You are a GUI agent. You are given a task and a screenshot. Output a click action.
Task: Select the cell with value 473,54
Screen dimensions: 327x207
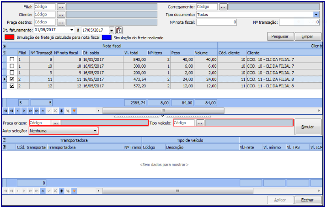pos(135,79)
